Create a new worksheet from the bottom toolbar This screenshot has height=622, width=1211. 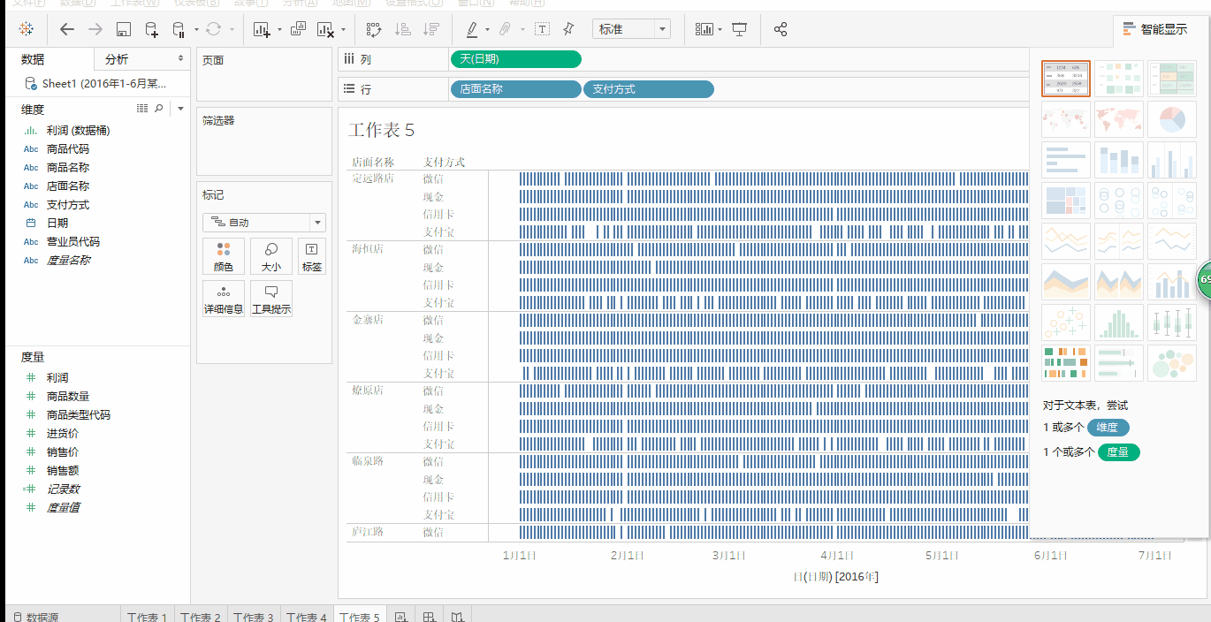tap(400, 614)
